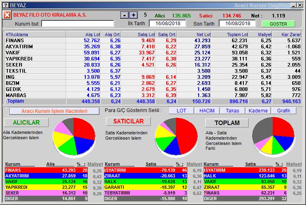Click the gray DIGER 14.861 buyers row
306x205 pixels.
46,199
